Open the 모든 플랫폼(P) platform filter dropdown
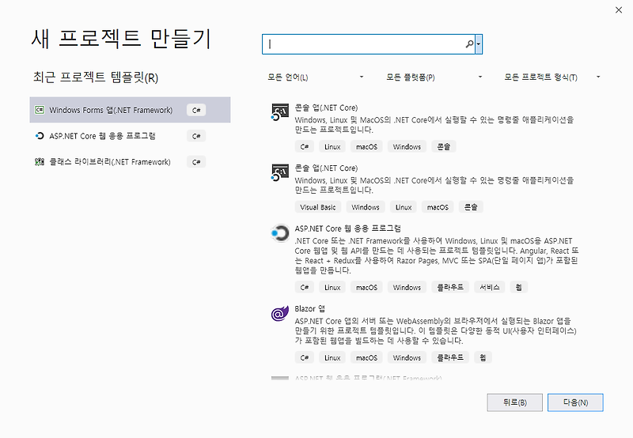The width and height of the screenshot is (633, 438). [434, 77]
